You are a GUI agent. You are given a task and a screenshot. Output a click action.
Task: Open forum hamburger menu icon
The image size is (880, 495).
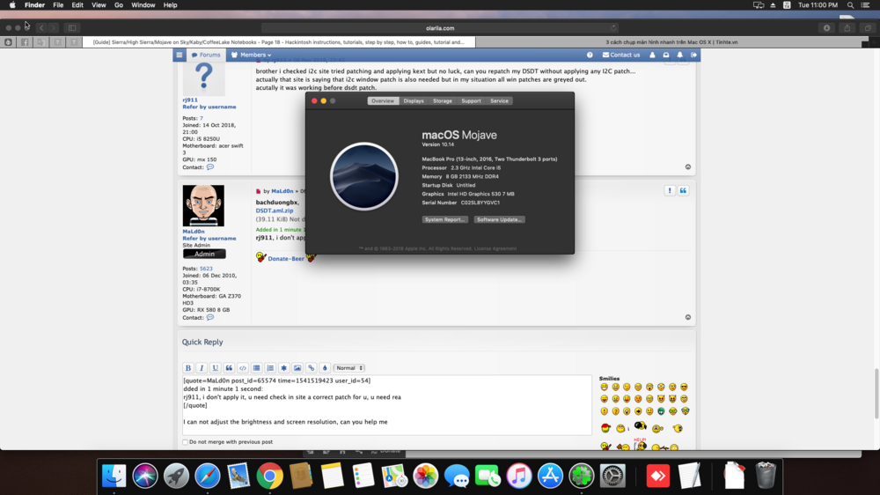[x=179, y=55]
